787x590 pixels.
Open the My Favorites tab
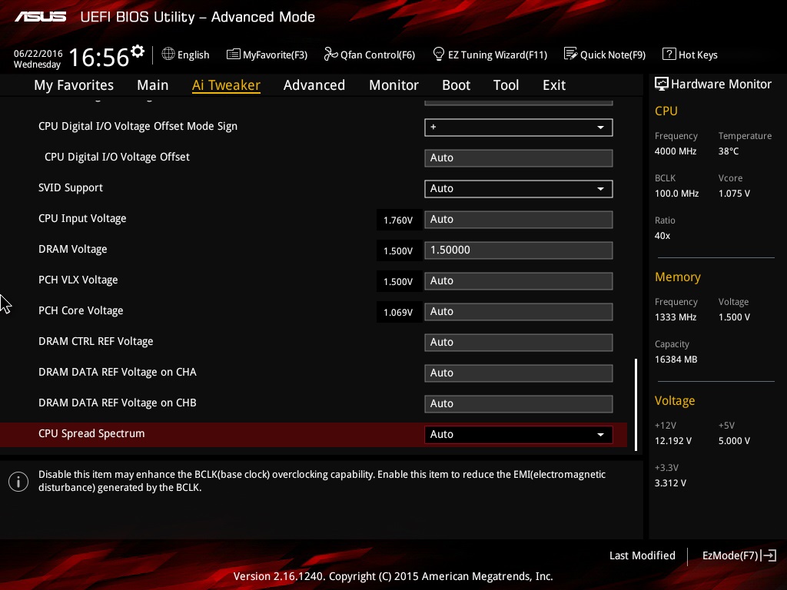coord(74,85)
